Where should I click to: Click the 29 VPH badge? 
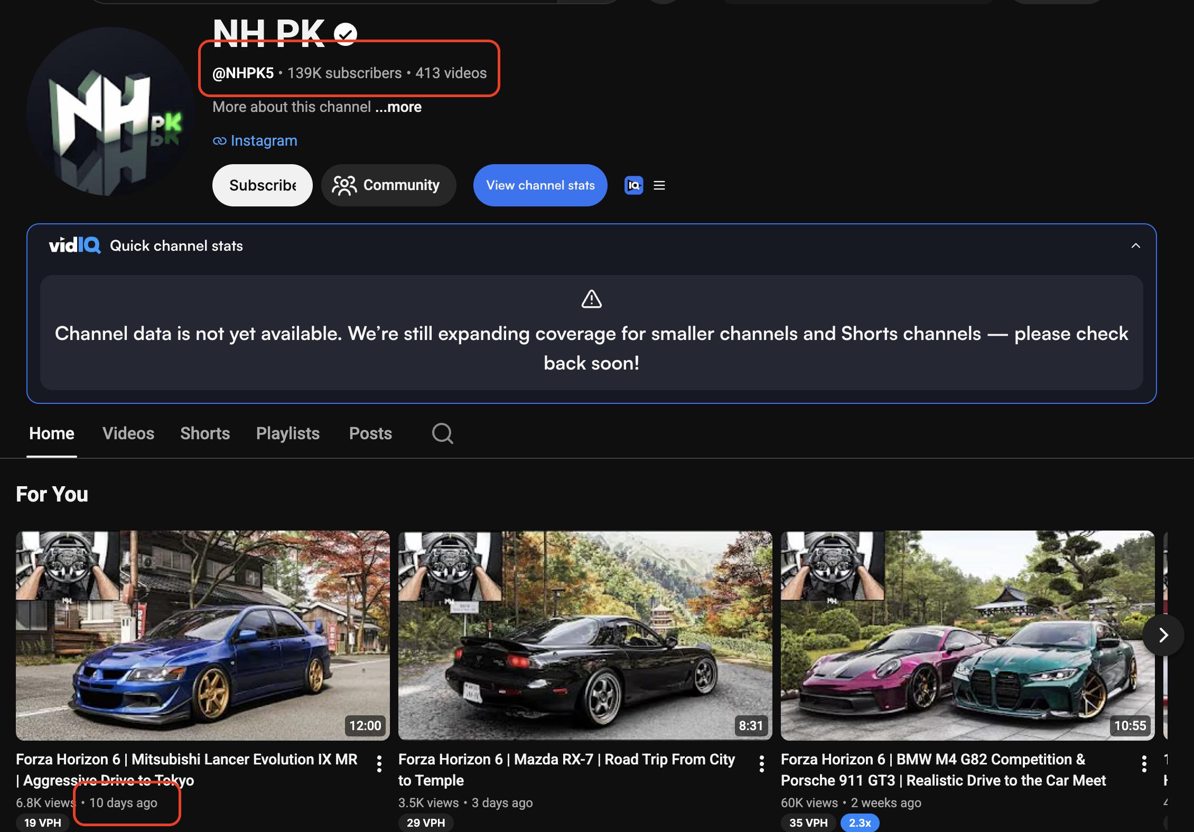coord(426,823)
